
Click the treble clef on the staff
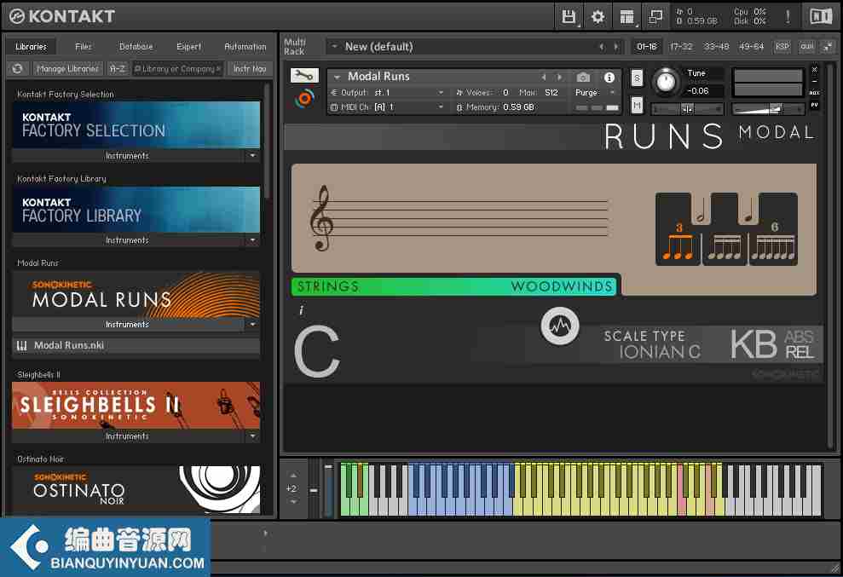321,218
